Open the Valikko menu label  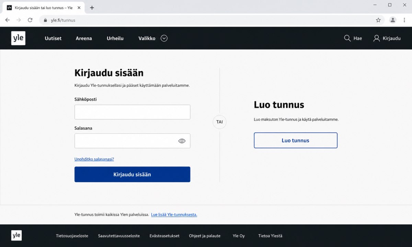pyautogui.click(x=147, y=38)
